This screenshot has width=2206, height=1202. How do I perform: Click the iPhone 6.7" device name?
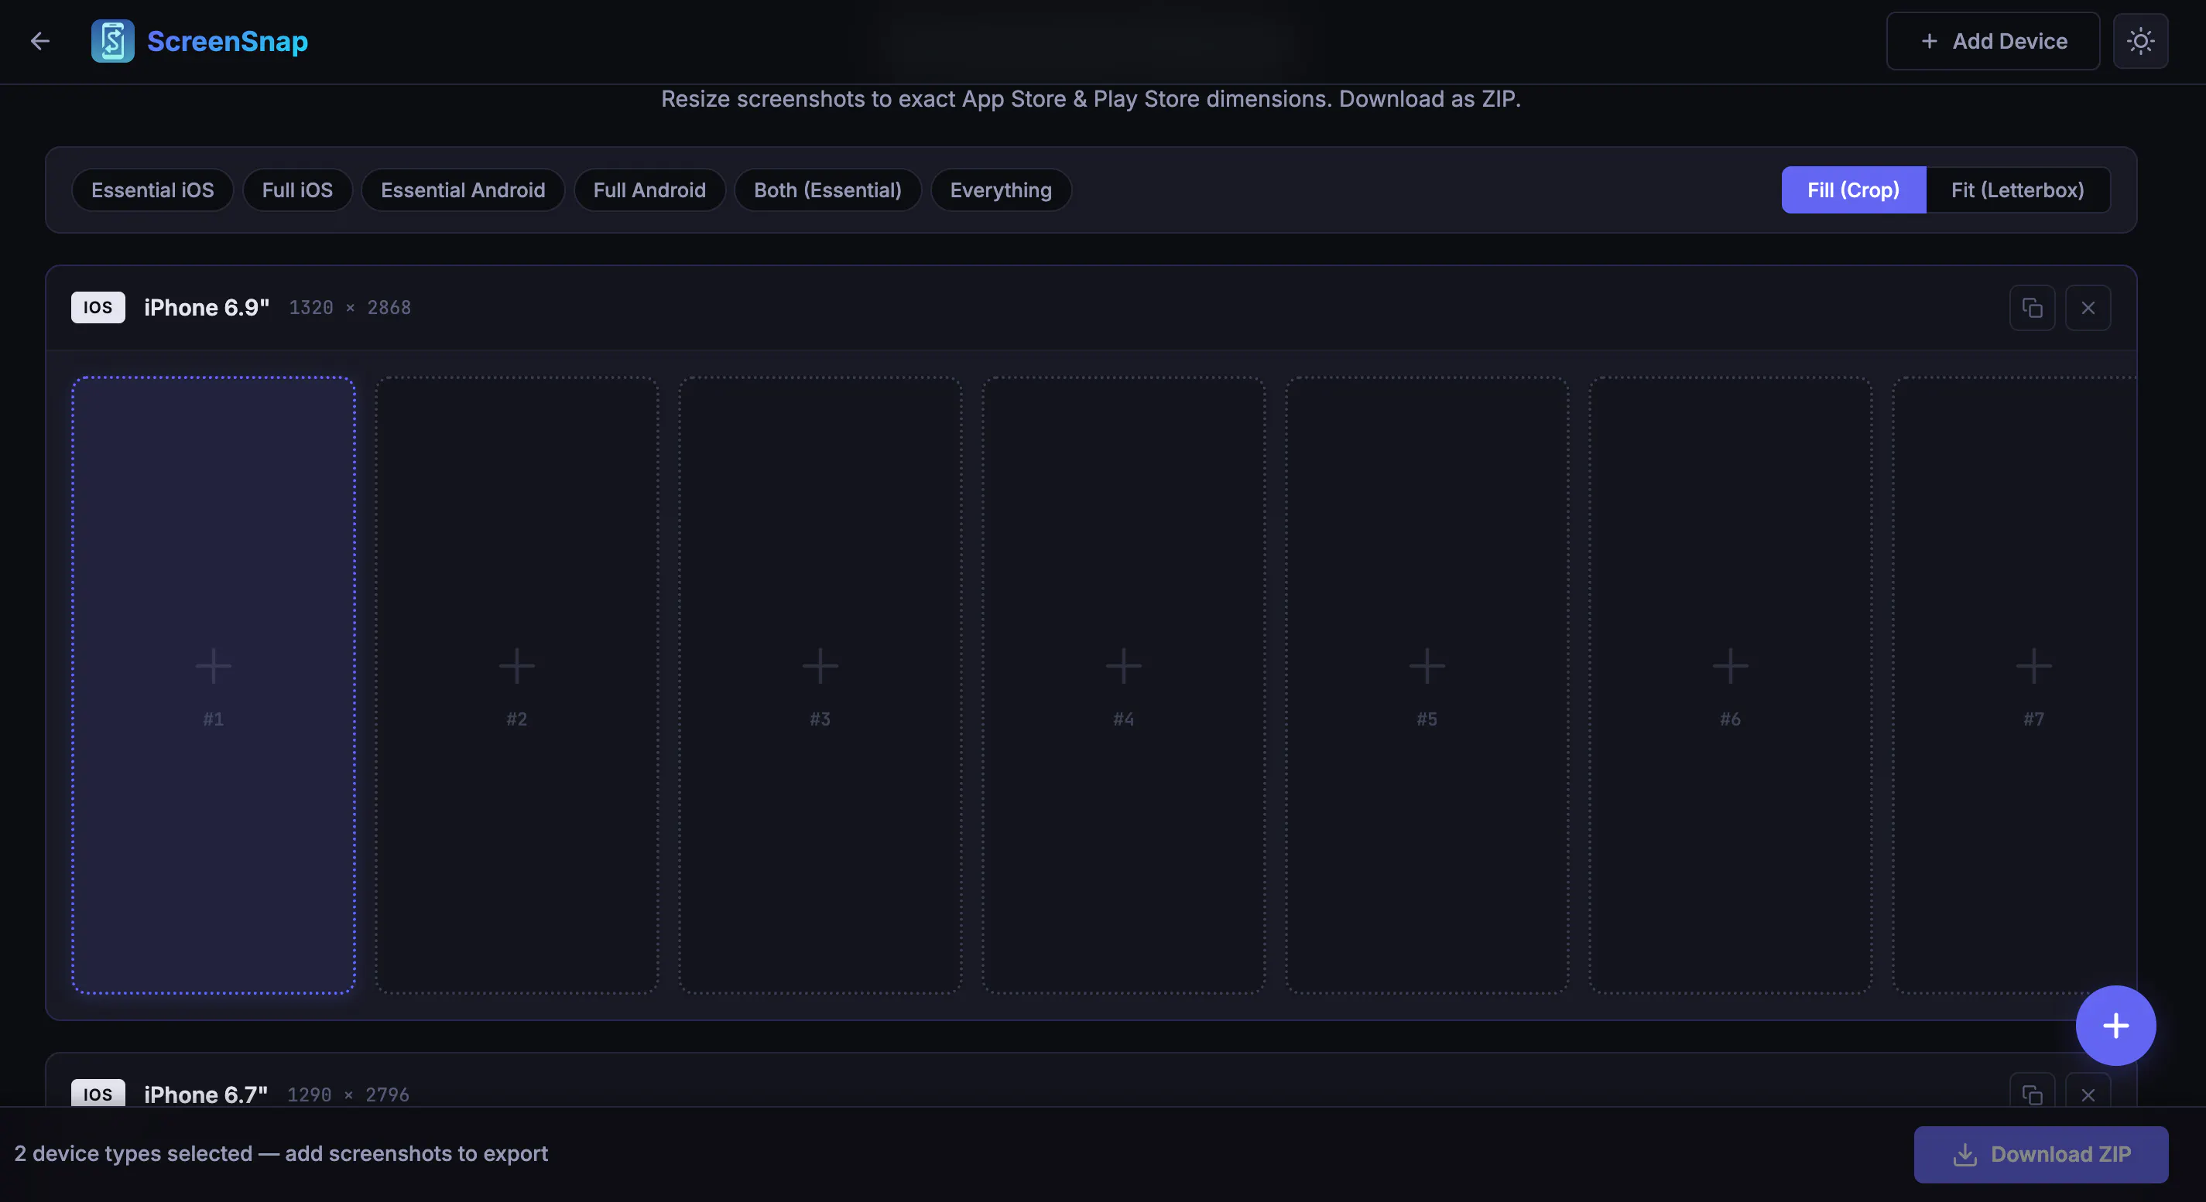(x=206, y=1094)
